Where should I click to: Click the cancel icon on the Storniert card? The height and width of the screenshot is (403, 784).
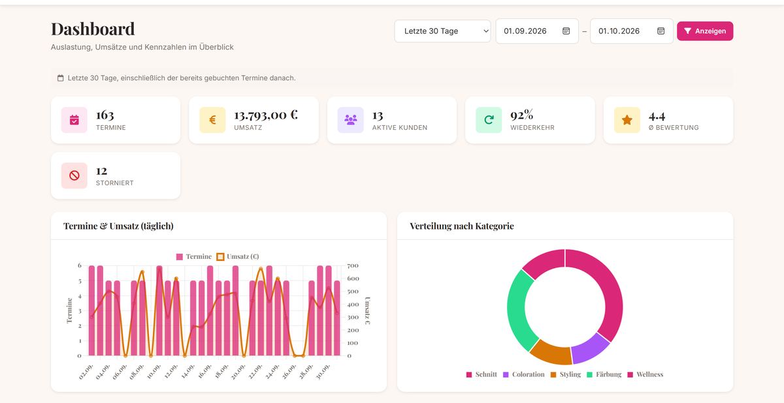click(74, 175)
